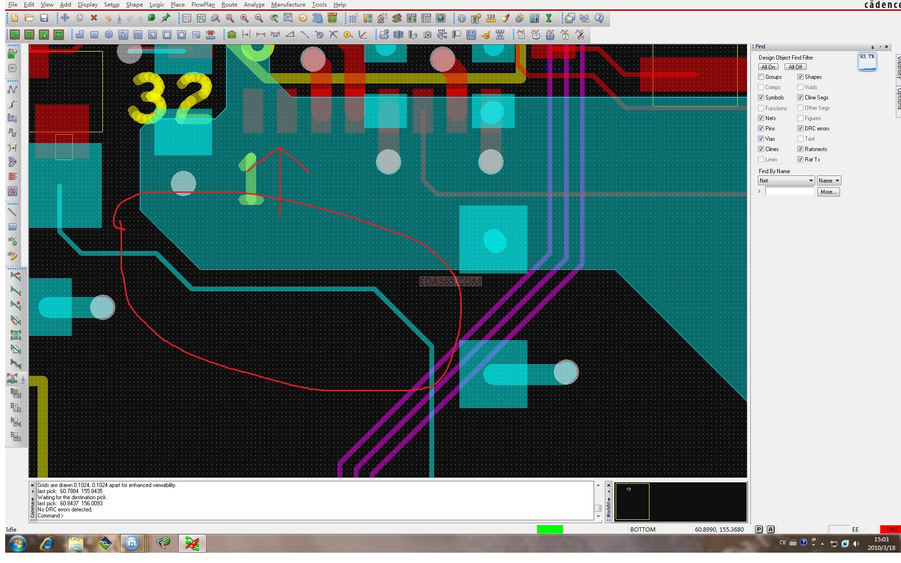
Task: Uncheck the Shapes filter checkbox
Action: pyautogui.click(x=800, y=77)
